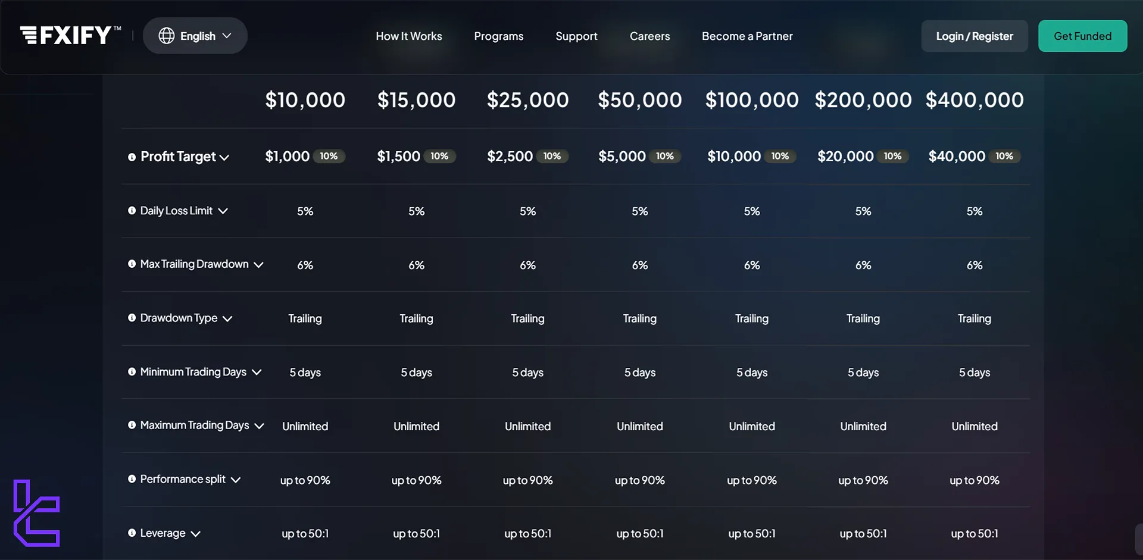1143x560 pixels.
Task: Expand the Leverage row chevron
Action: pyautogui.click(x=195, y=534)
